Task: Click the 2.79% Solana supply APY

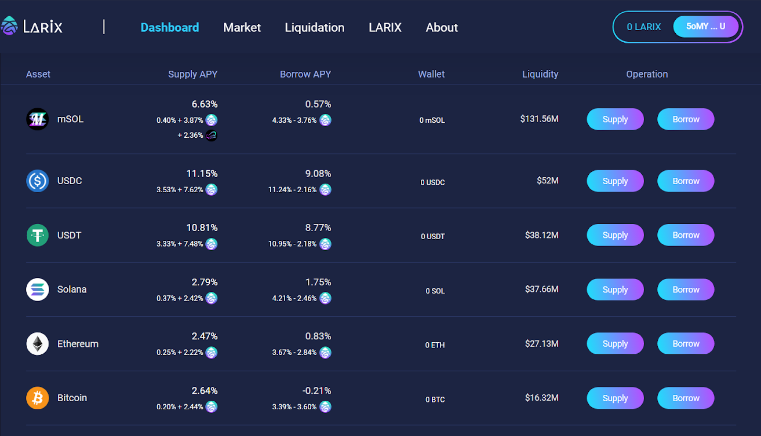Action: [205, 283]
